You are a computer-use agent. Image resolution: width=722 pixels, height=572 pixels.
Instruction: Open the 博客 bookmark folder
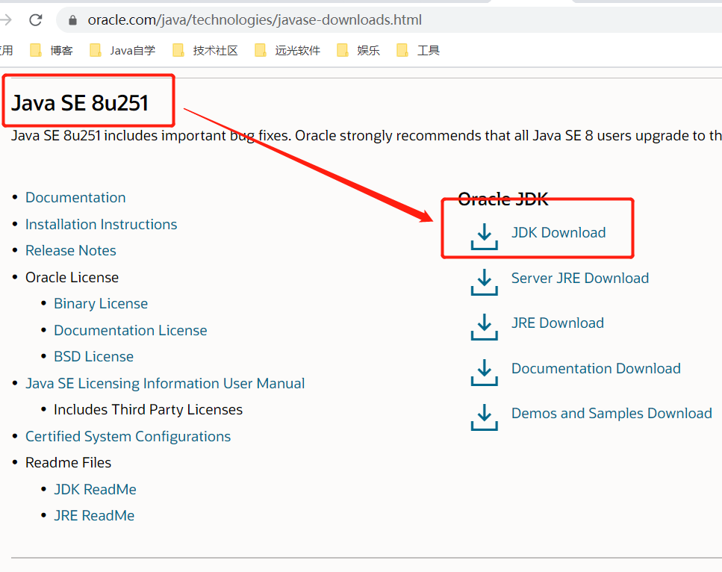point(52,50)
